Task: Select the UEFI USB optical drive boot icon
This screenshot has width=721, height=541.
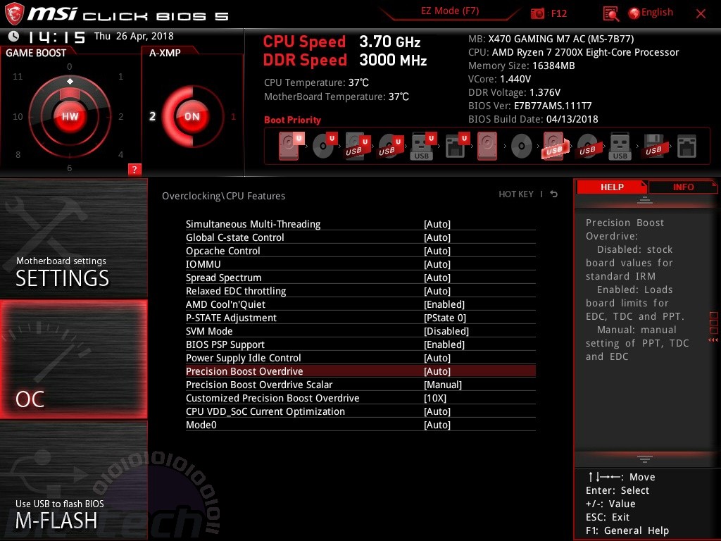Action: [x=391, y=146]
